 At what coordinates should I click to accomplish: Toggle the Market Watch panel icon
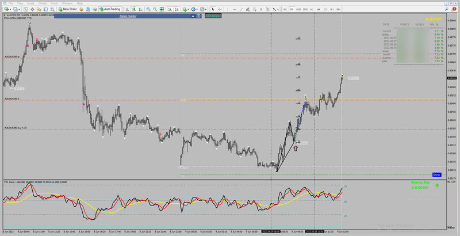(x=25, y=9)
